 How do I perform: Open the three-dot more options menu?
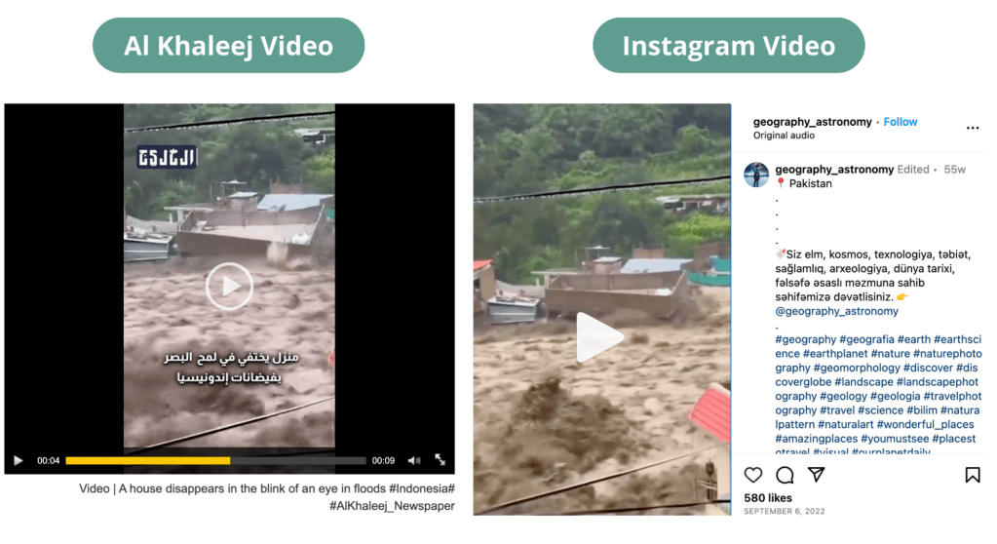point(973,128)
